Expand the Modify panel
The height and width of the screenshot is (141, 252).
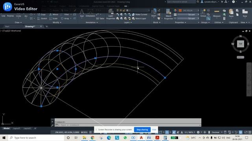(57, 23)
